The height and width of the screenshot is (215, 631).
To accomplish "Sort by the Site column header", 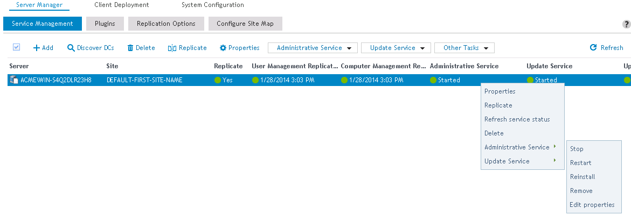I will tap(113, 66).
